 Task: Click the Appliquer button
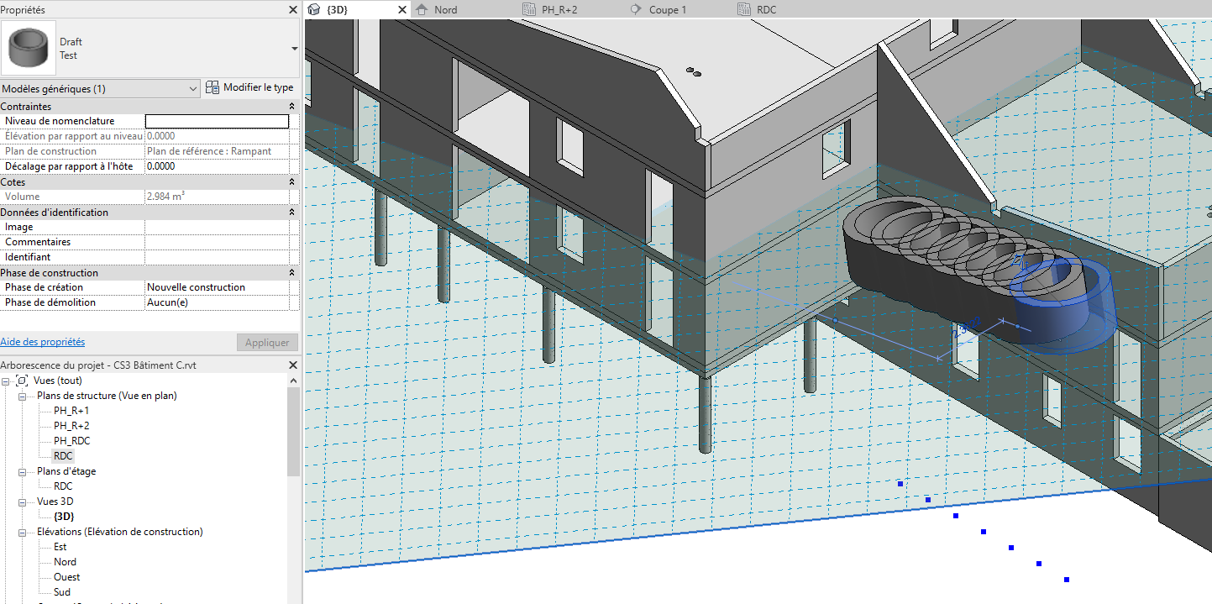point(267,343)
